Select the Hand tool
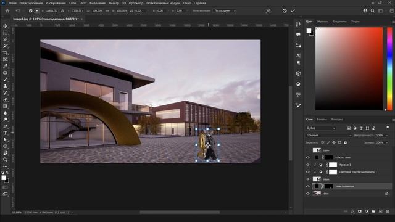Viewport: 395px width, 222px height. tap(5, 153)
